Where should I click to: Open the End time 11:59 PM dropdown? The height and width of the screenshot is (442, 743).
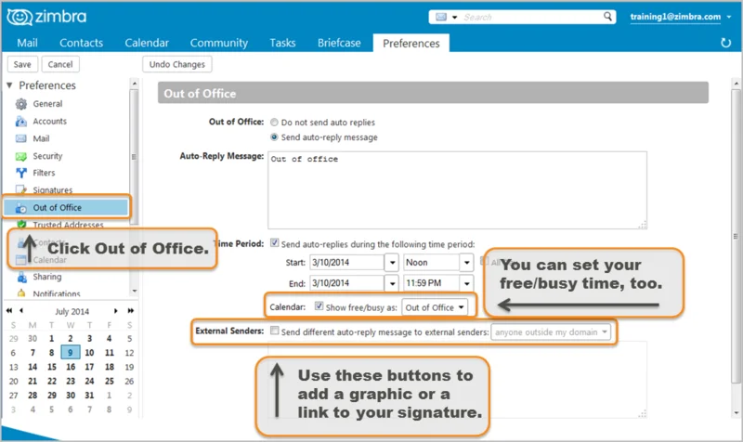[466, 283]
